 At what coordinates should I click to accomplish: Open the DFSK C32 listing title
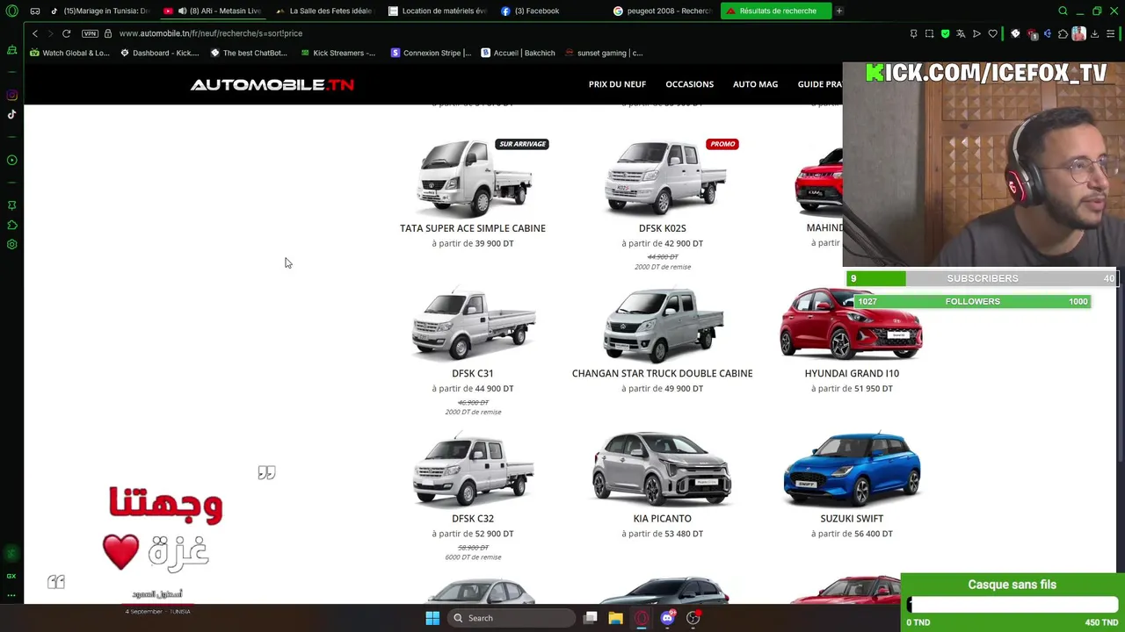click(x=473, y=519)
